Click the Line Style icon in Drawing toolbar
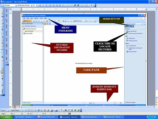Image resolution: width=158 pixels, height=119 pixels. [66, 110]
